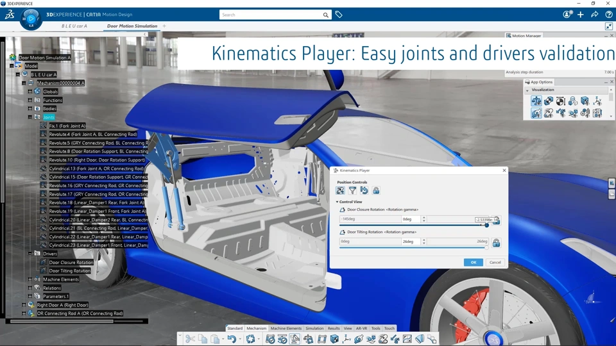This screenshot has width=616, height=346.
Task: Expand the Right Door A tree node
Action: (x=24, y=305)
